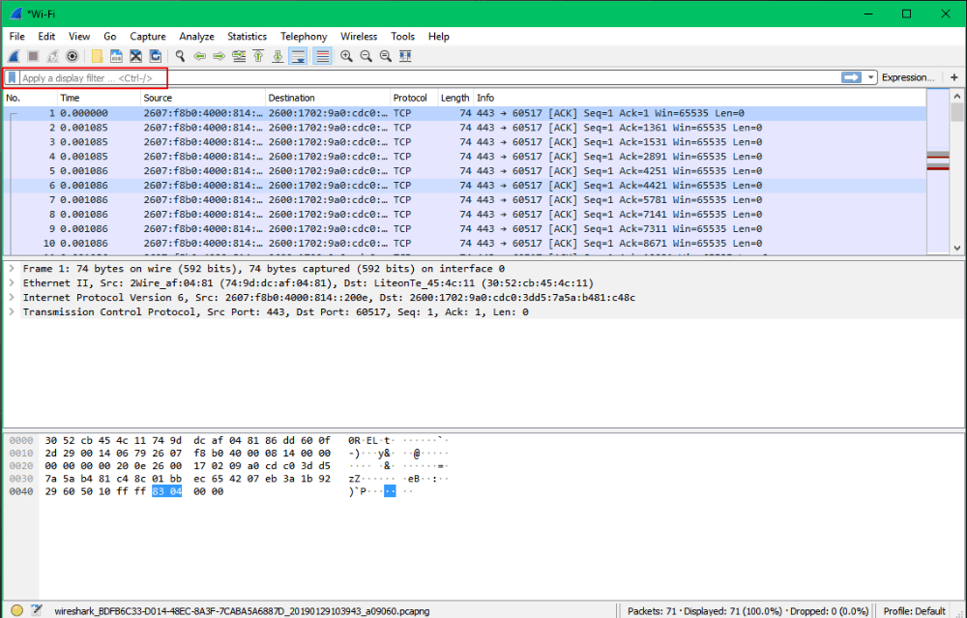Jump to the last packet
Image resolution: width=967 pixels, height=618 pixels.
(x=278, y=56)
